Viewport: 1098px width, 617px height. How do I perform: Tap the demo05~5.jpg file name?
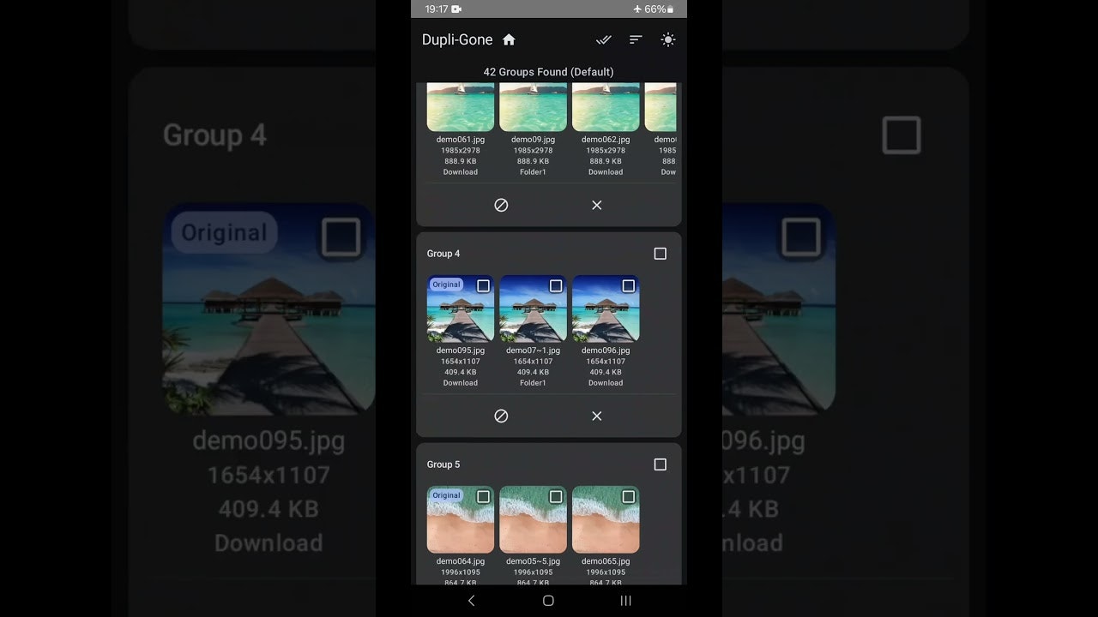tap(533, 561)
